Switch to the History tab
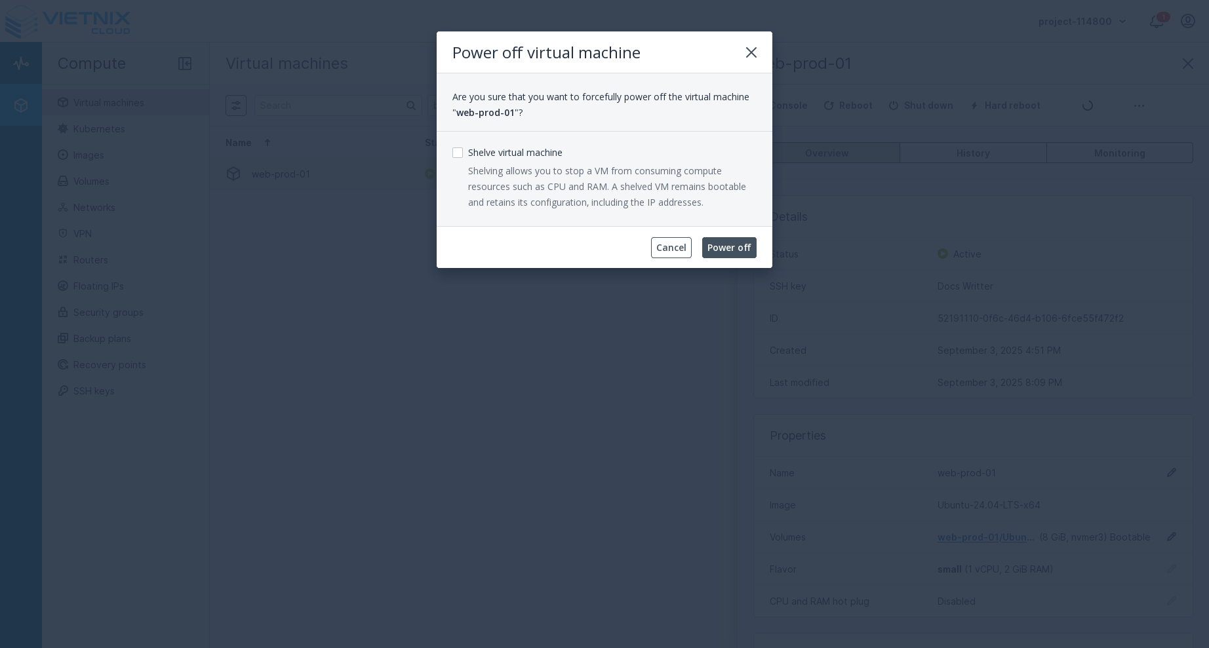Screen dimensions: 1209x648 tap(972, 153)
